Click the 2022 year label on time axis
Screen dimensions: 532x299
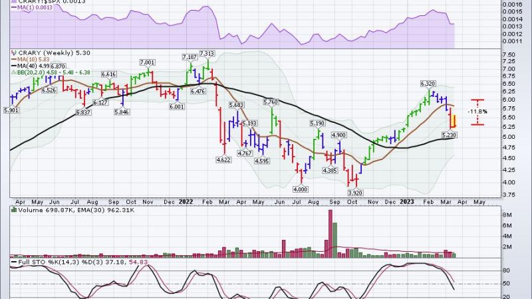pos(186,202)
